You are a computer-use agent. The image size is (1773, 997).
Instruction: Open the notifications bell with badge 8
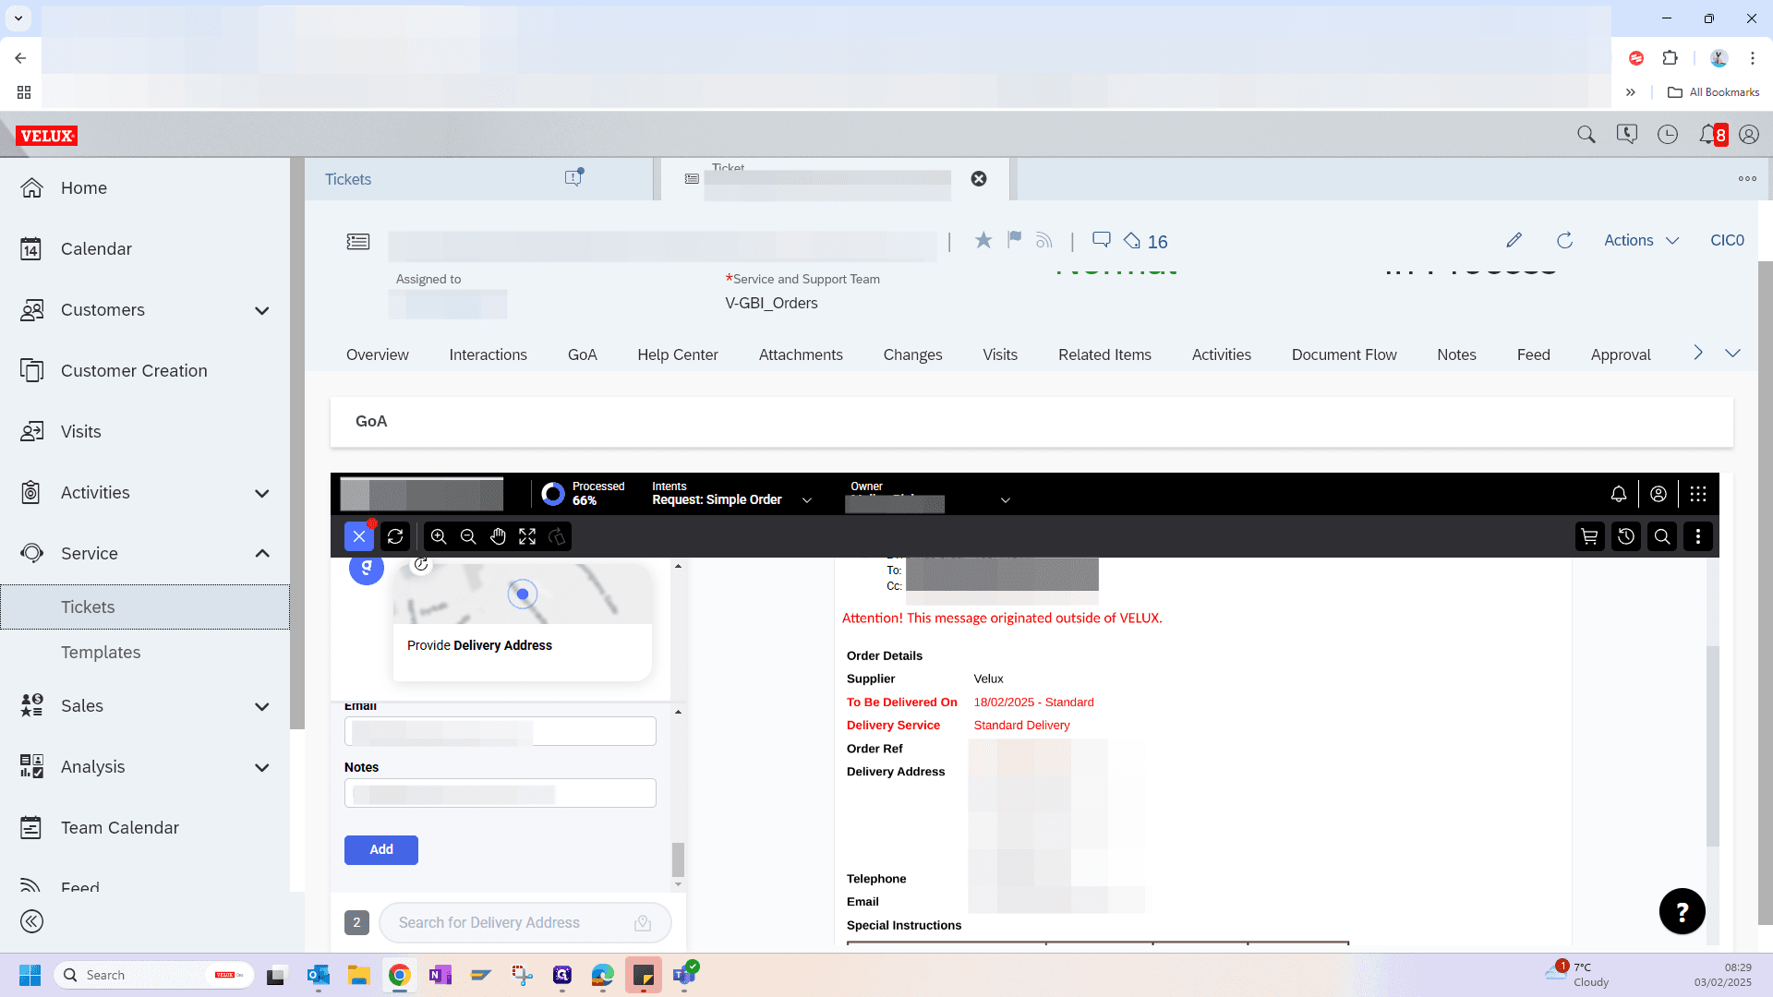tap(1713, 135)
